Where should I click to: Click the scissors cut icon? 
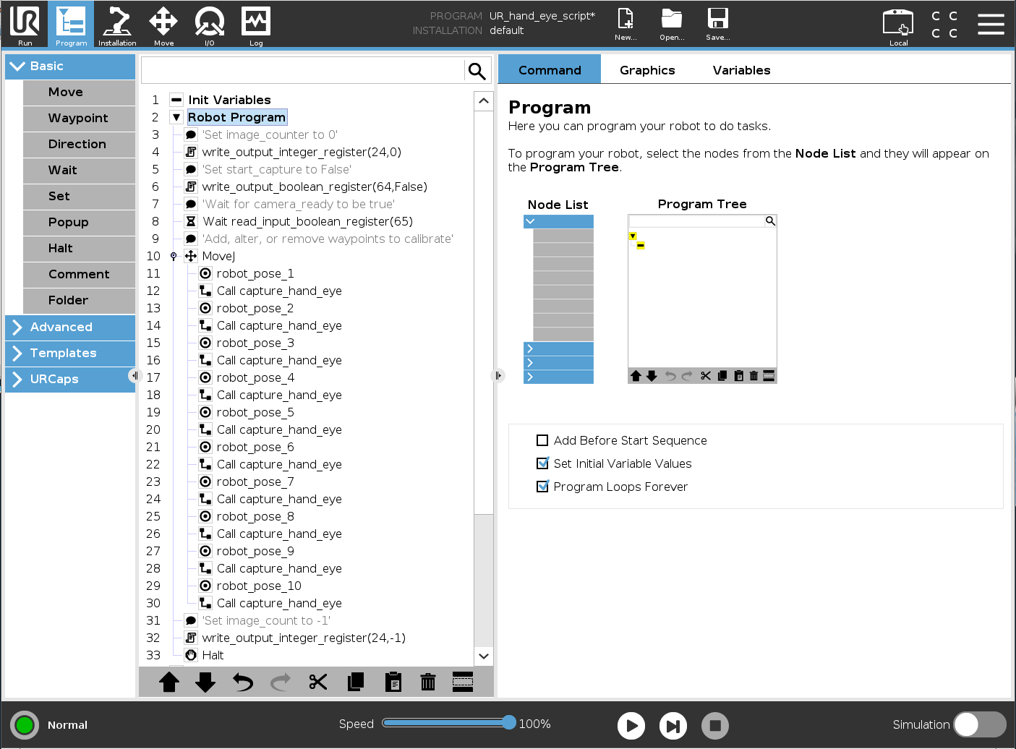click(318, 682)
